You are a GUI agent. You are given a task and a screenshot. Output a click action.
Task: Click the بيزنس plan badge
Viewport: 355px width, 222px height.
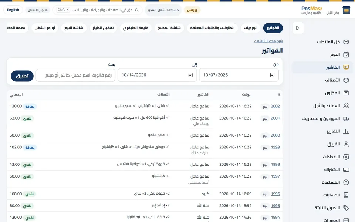click(x=192, y=10)
